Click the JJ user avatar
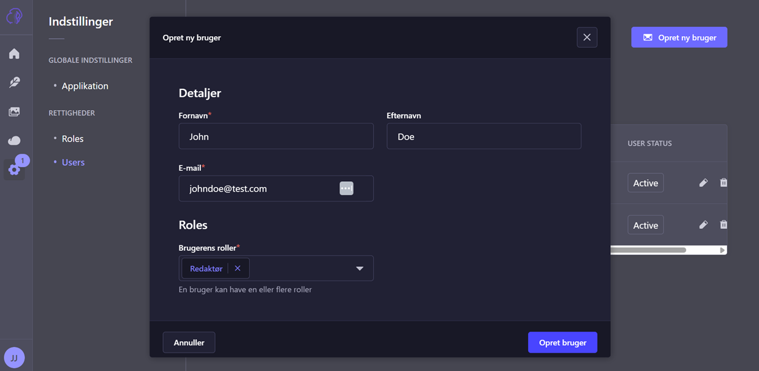 coord(14,358)
